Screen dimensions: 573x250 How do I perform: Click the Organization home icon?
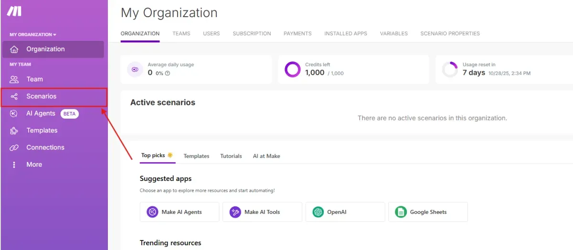[x=14, y=49]
